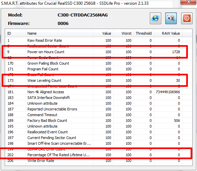This screenshot has height=171, width=197.
Task: Sort by the Threshold column header
Action: [144, 33]
